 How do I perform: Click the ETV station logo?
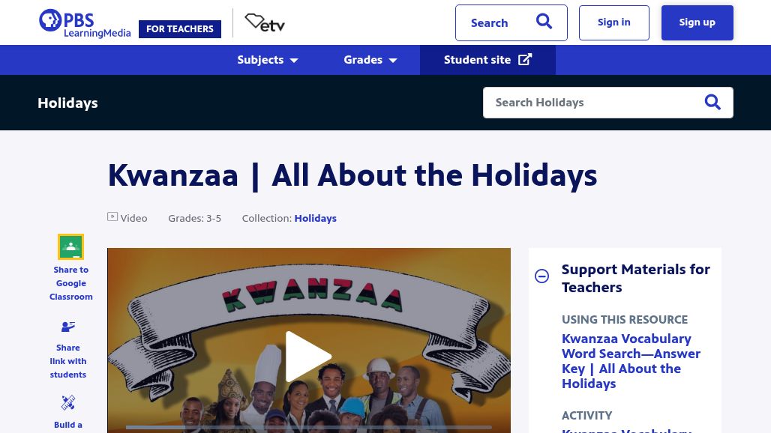click(265, 22)
